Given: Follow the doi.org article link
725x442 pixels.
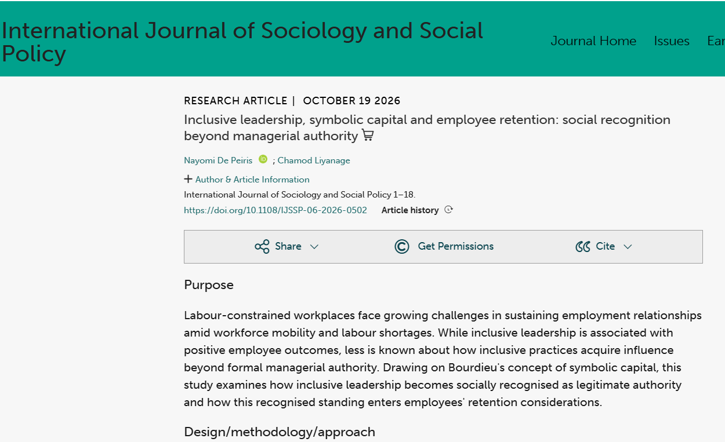Looking at the screenshot, I should (x=275, y=210).
